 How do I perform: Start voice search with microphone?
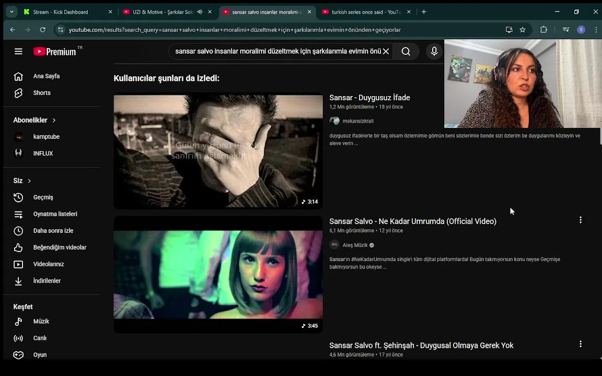point(434,51)
